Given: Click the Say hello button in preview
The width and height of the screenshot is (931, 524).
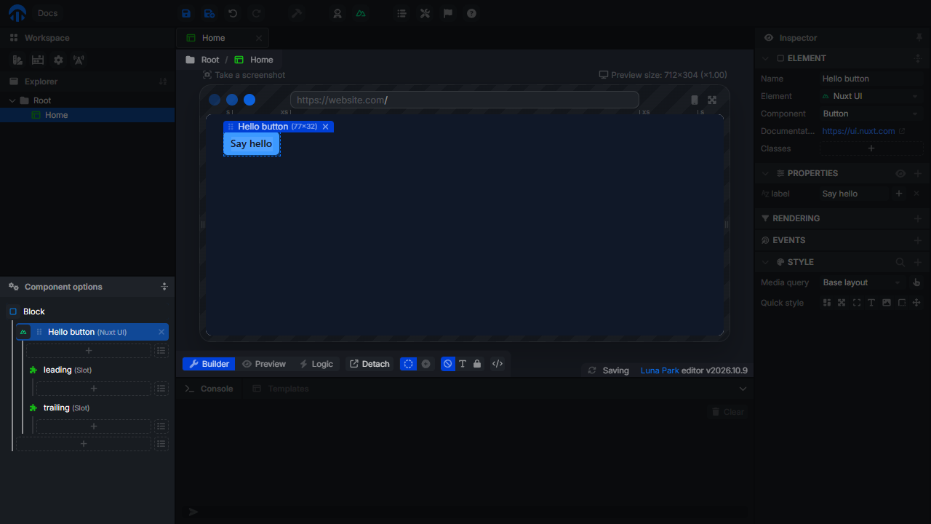Looking at the screenshot, I should [x=251, y=144].
